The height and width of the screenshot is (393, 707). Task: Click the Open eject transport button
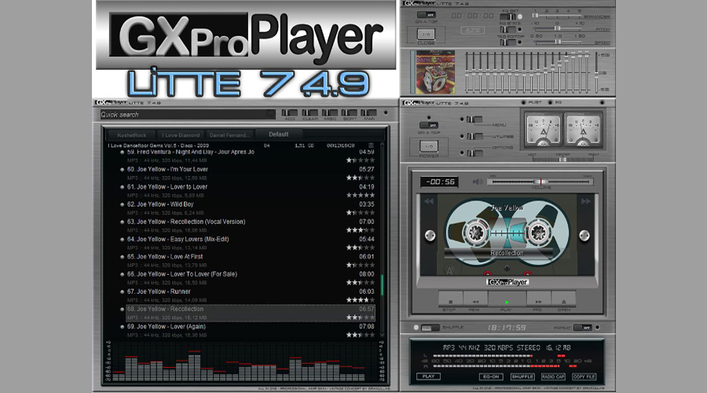click(x=563, y=299)
